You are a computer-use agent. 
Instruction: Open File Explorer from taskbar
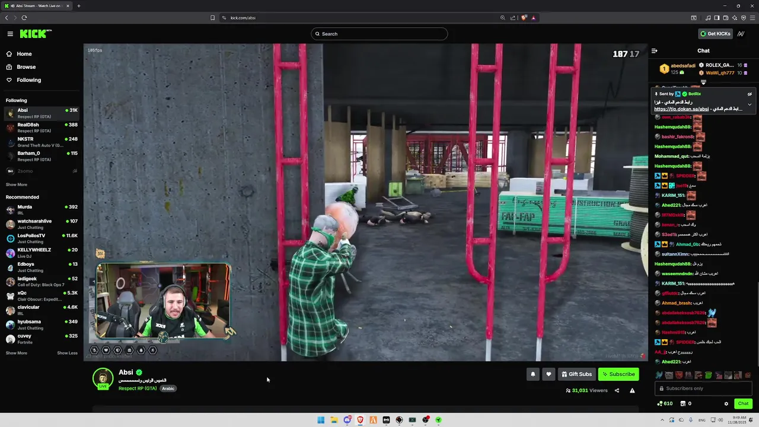tap(334, 420)
